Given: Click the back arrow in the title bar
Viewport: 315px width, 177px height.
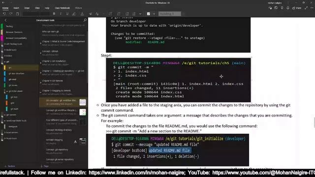Looking at the screenshot, I should point(3,2).
